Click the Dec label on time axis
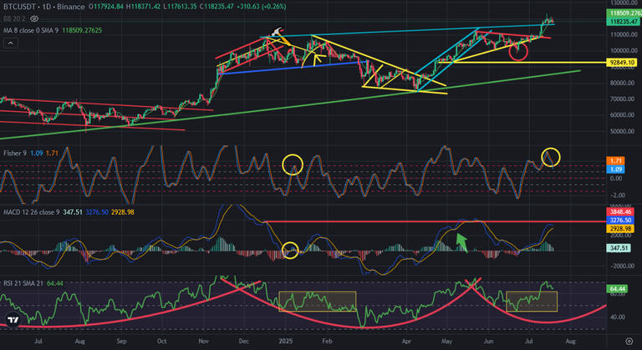The height and width of the screenshot is (350, 642). [x=244, y=341]
